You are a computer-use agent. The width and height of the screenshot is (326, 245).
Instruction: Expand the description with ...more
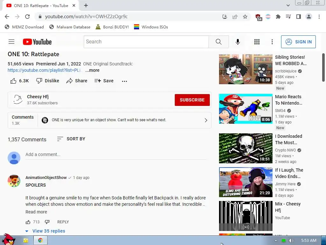(x=92, y=71)
